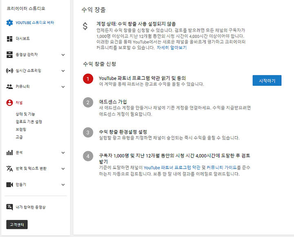Viewport: 294px width, 237px height.
Task: Click the 애드센스 가입 step title
Action: point(113,102)
